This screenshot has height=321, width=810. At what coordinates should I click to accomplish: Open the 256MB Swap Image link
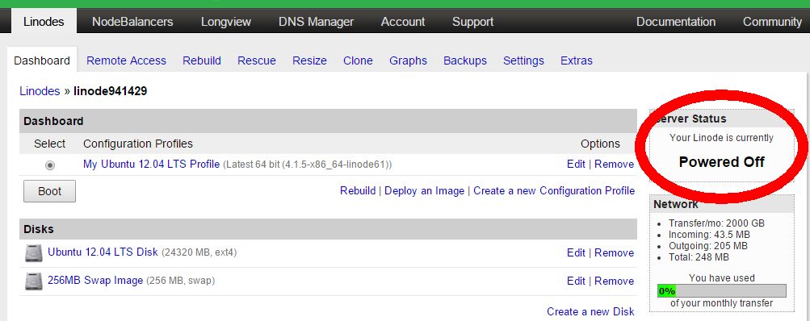pyautogui.click(x=95, y=280)
